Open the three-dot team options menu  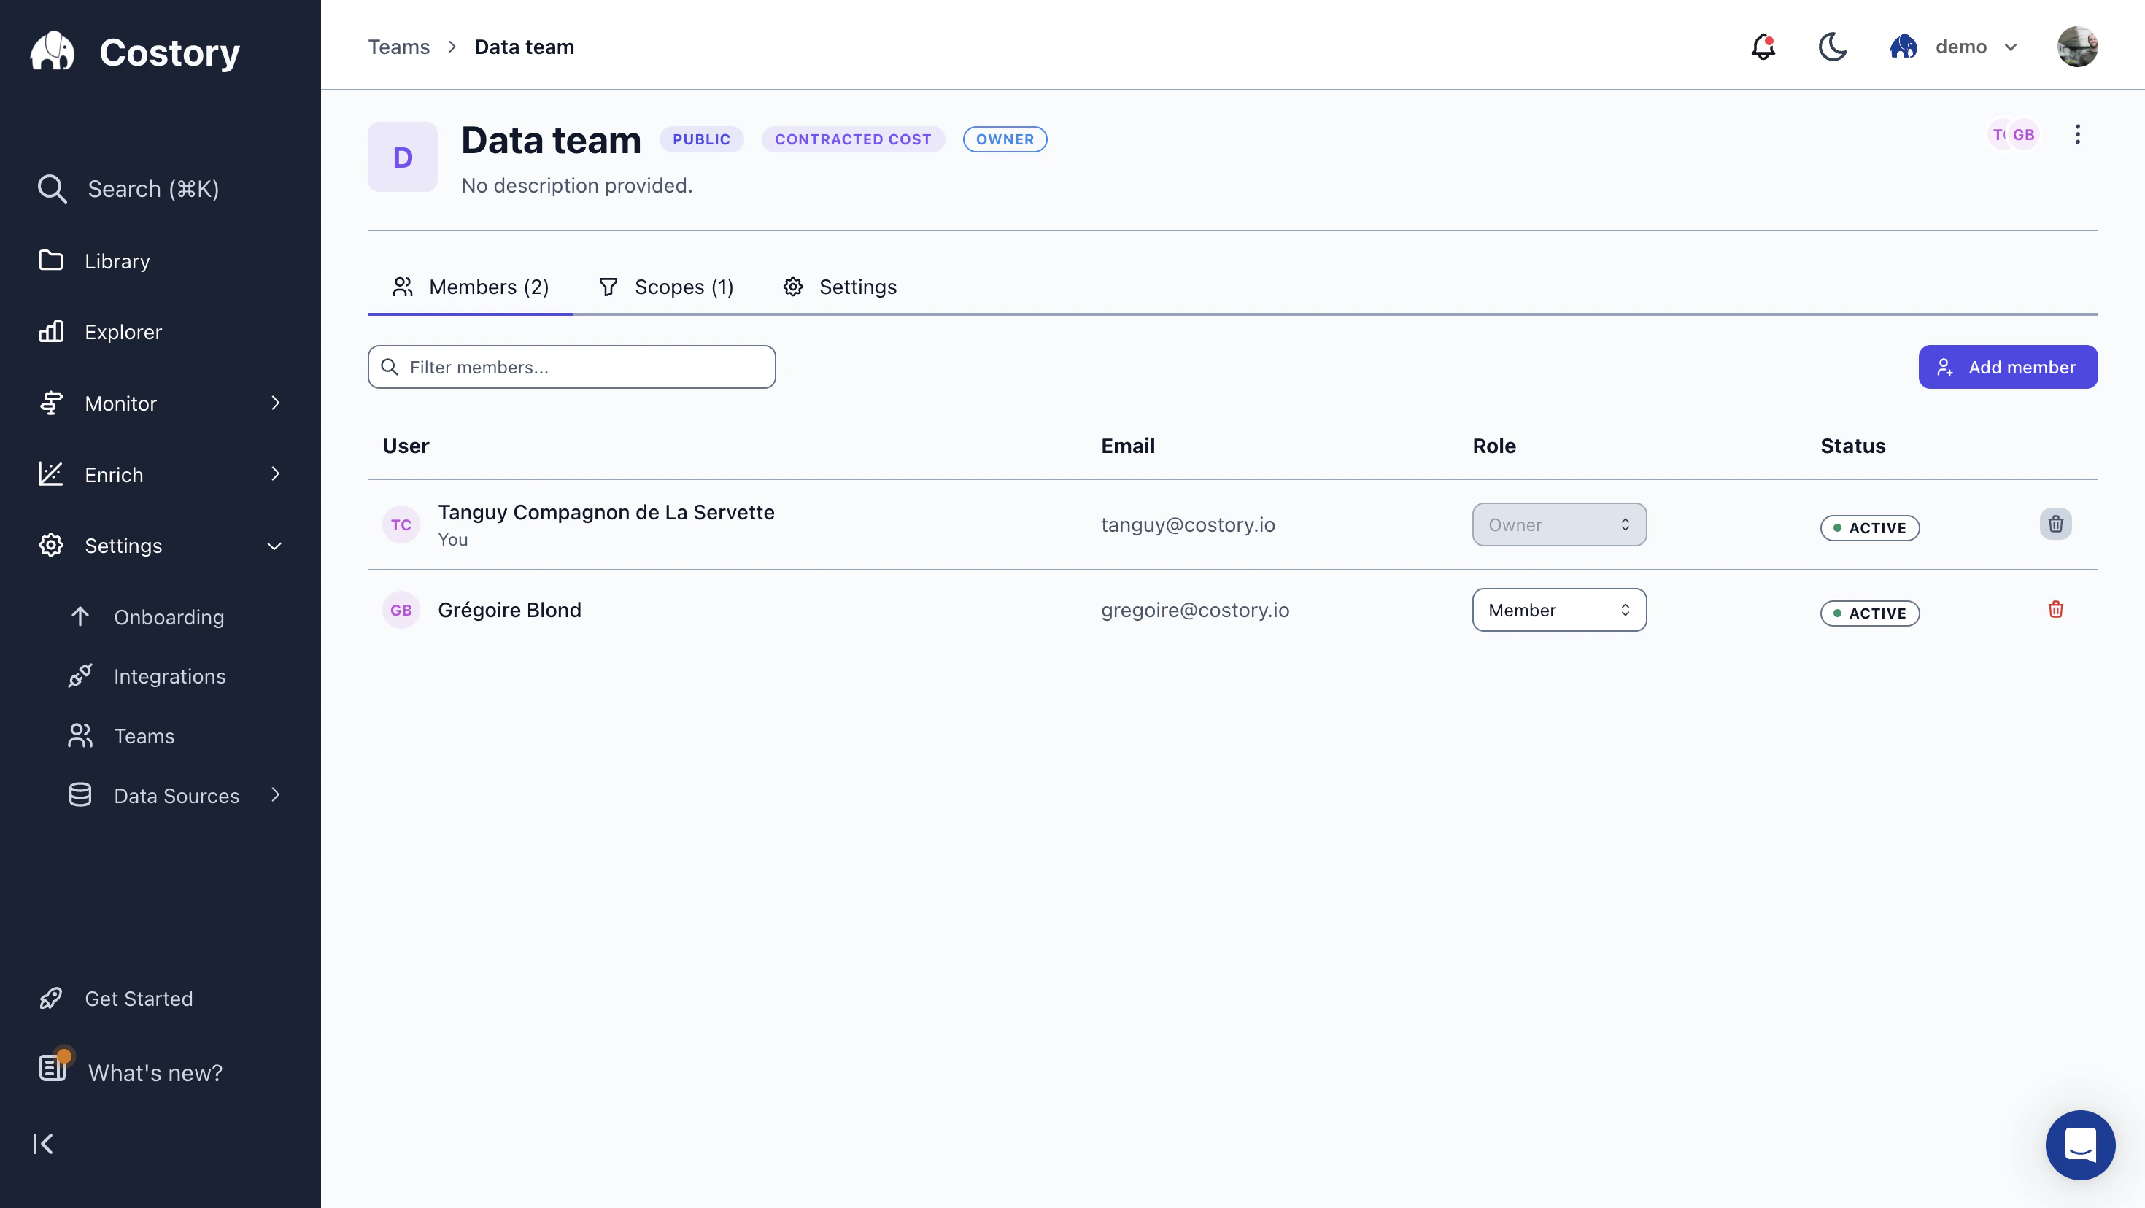(2076, 134)
